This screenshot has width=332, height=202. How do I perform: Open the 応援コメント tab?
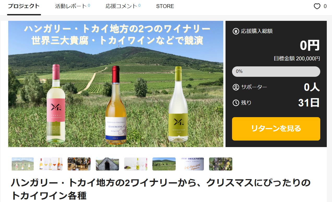(123, 6)
